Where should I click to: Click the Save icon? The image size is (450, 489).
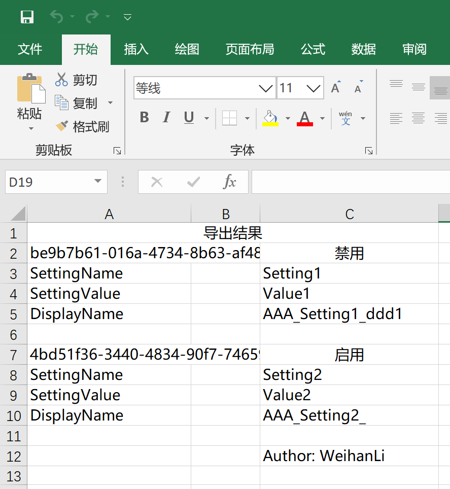tap(27, 17)
